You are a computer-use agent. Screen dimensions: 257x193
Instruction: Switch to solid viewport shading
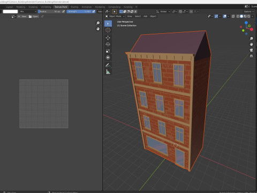[x=241, y=16]
